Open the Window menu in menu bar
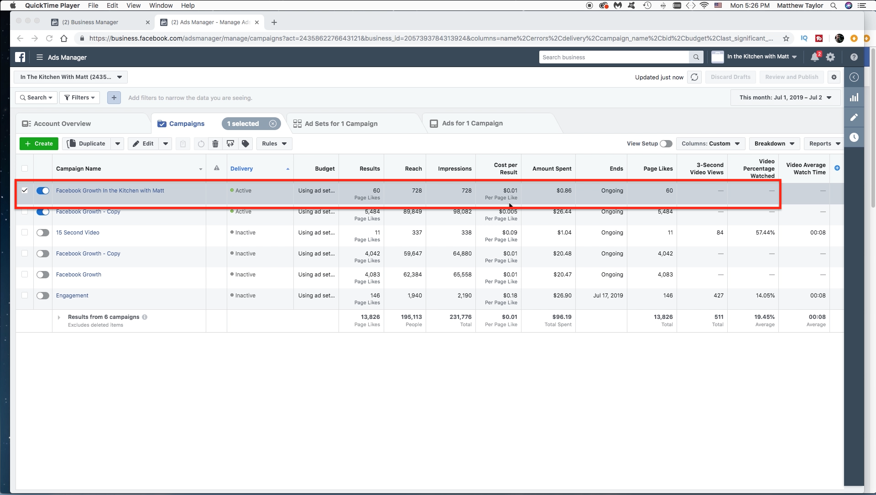Image resolution: width=876 pixels, height=495 pixels. 161,5
